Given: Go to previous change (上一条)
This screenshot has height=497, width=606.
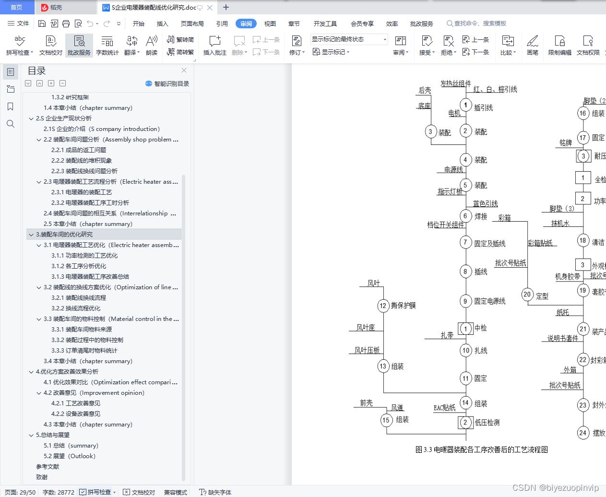Looking at the screenshot, I should [x=475, y=40].
